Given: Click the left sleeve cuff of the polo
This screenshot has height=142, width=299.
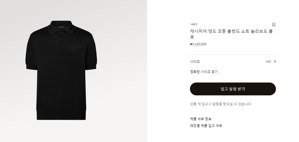Looking at the screenshot, I should pyautogui.click(x=30, y=66).
